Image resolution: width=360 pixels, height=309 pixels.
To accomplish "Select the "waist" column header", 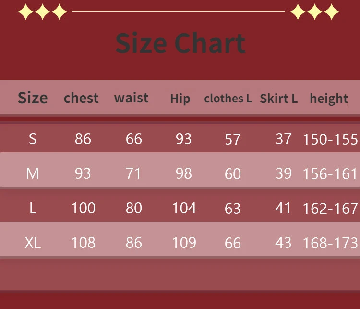I will [131, 98].
